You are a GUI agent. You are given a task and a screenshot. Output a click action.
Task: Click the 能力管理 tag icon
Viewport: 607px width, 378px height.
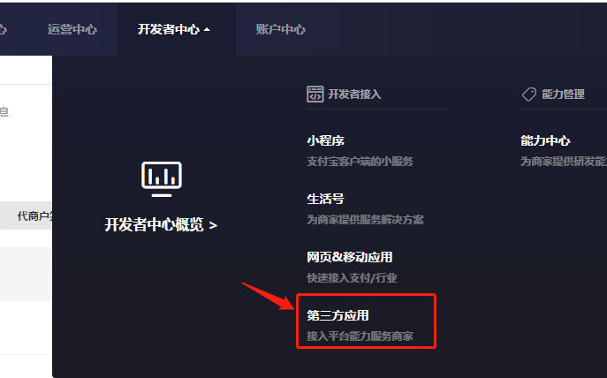tap(529, 94)
